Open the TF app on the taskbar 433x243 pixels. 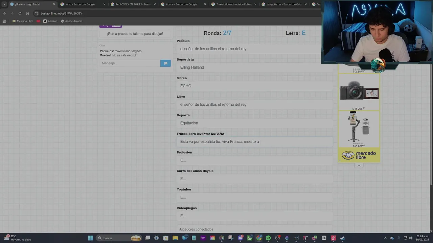305,238
